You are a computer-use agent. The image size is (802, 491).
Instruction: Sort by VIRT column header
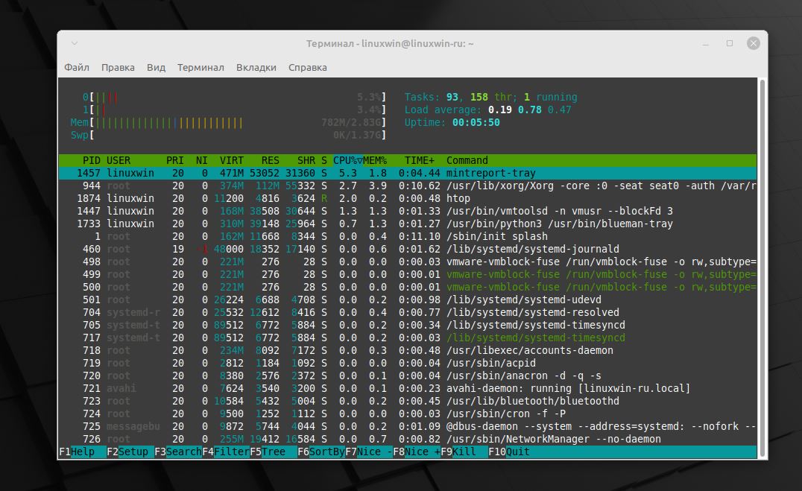[x=232, y=161]
